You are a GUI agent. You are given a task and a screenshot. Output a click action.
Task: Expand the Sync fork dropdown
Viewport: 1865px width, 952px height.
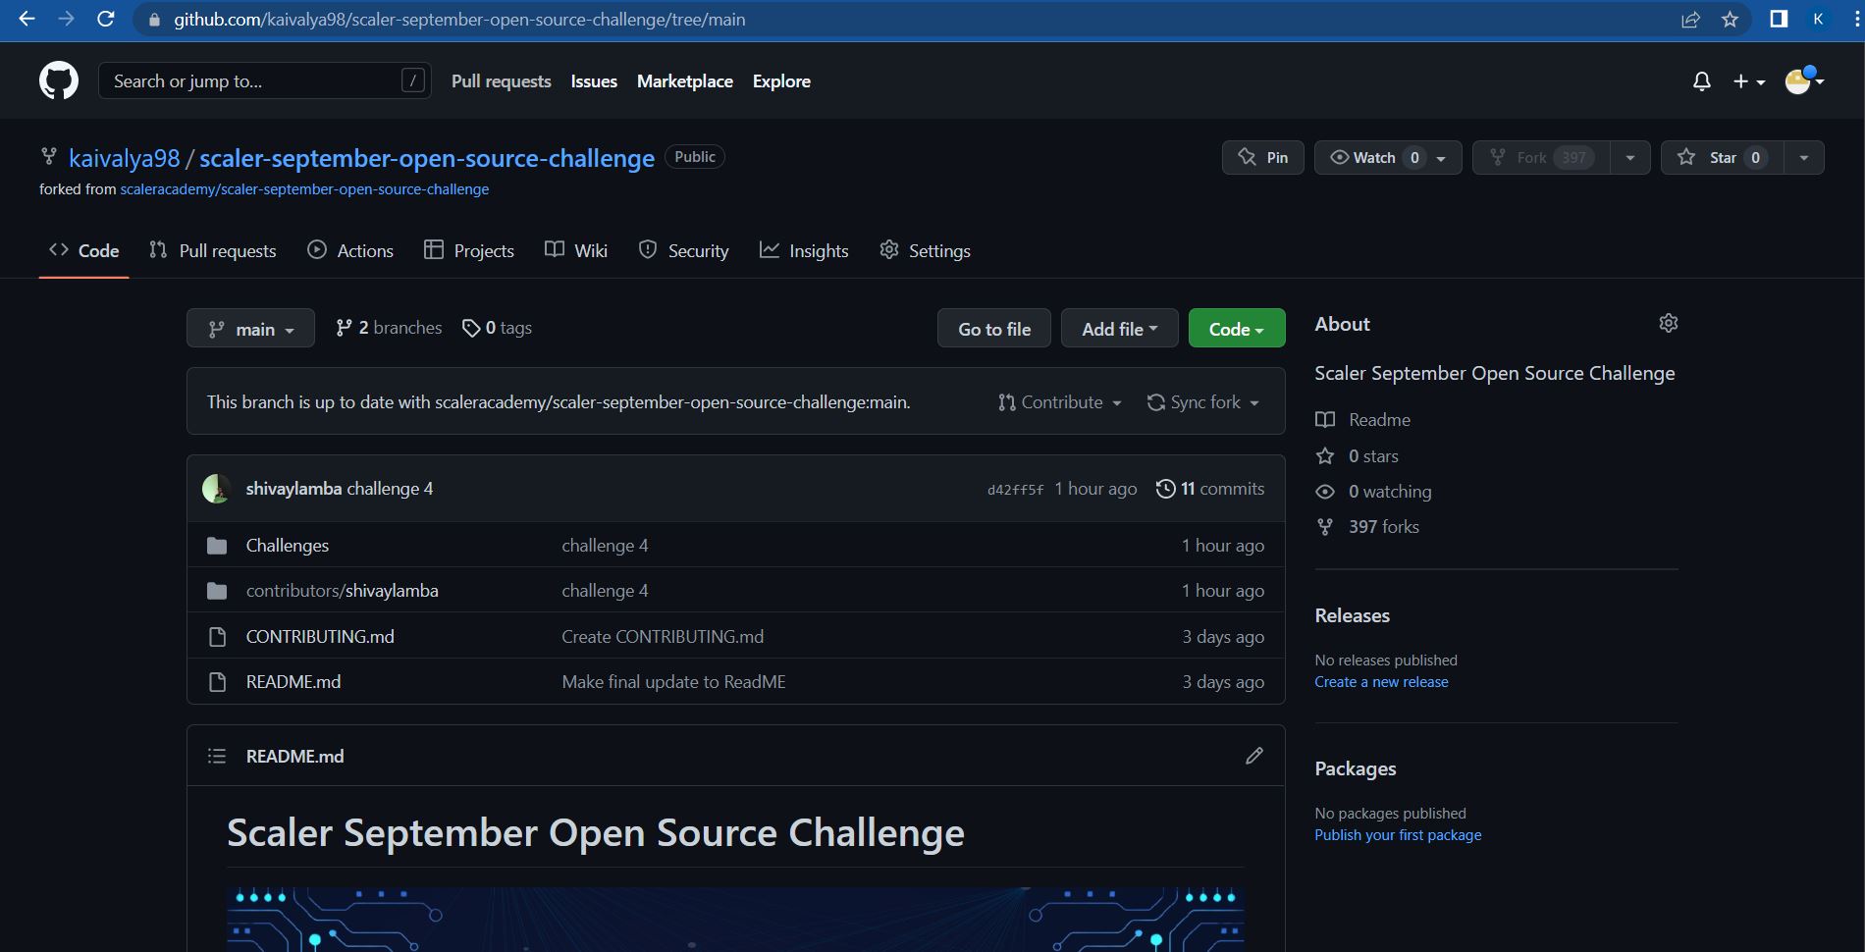click(x=1203, y=402)
